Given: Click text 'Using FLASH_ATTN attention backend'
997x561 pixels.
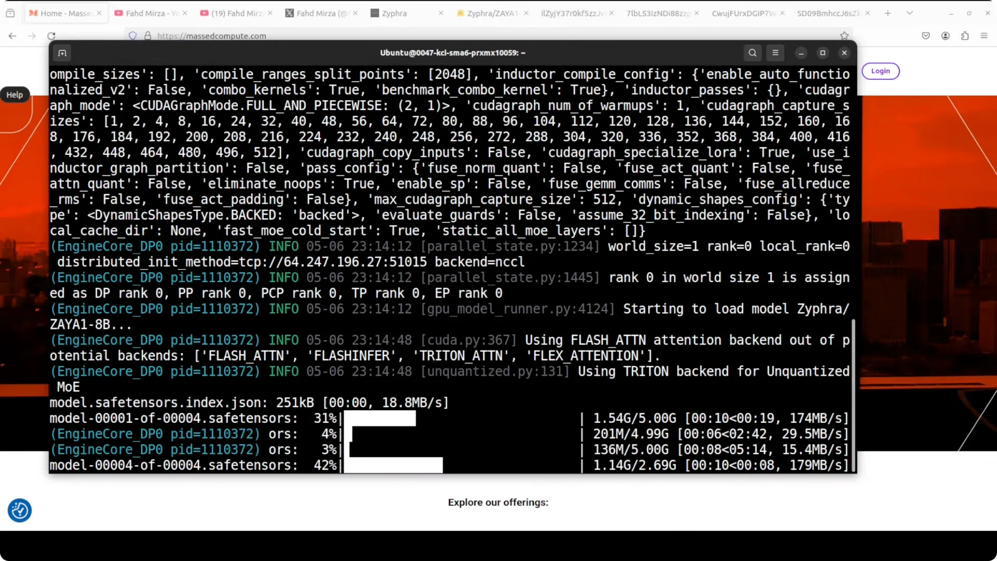Looking at the screenshot, I should coord(653,340).
